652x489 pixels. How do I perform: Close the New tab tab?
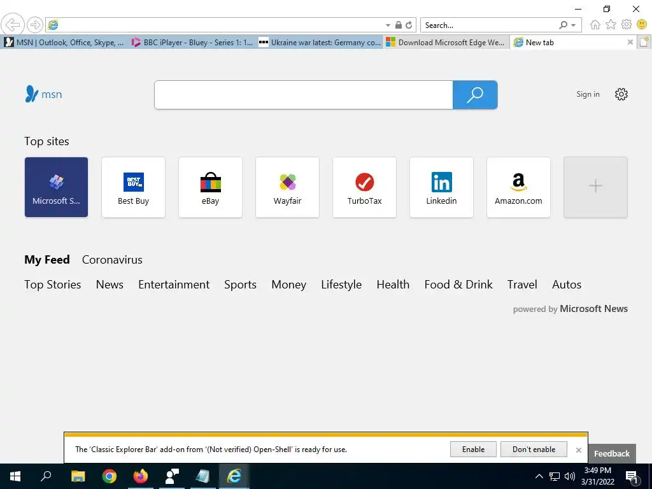pos(630,42)
